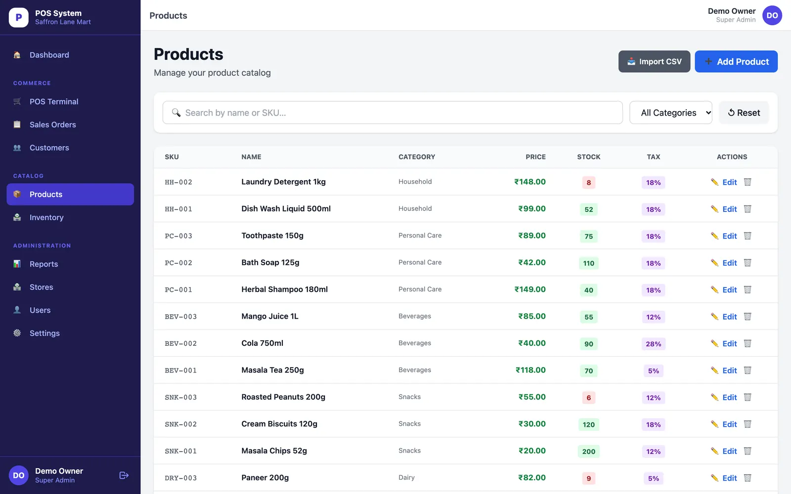Click the PRICE column header
The width and height of the screenshot is (791, 494).
point(535,157)
